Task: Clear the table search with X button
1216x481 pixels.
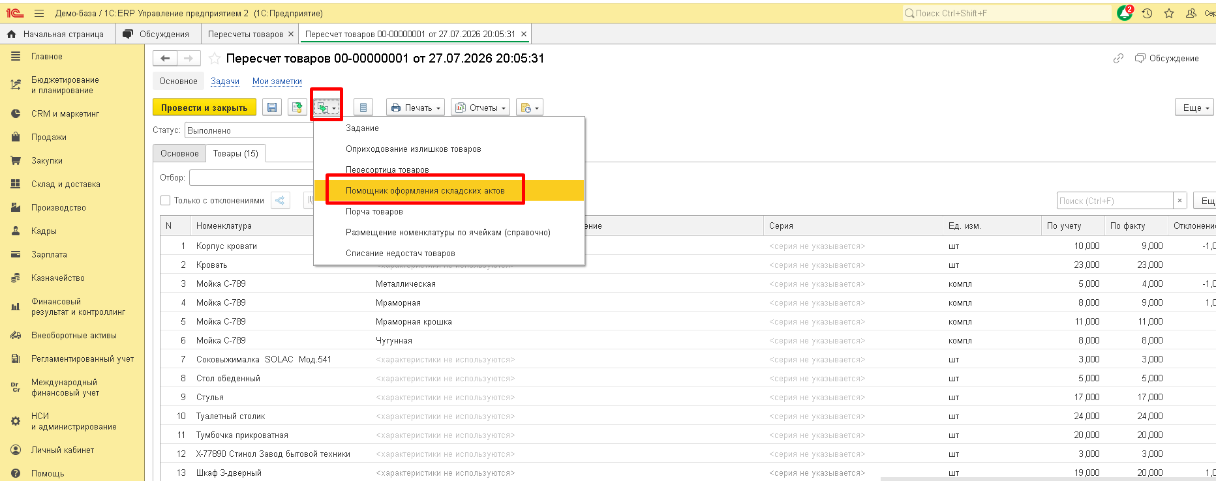Action: click(1179, 201)
